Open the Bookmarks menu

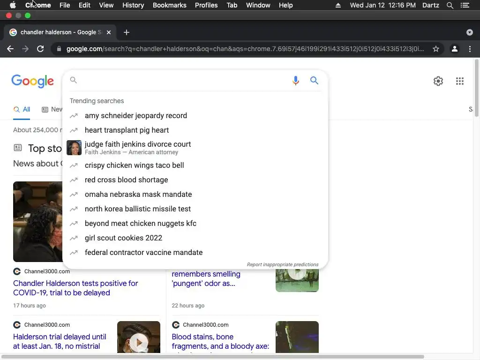point(170,5)
